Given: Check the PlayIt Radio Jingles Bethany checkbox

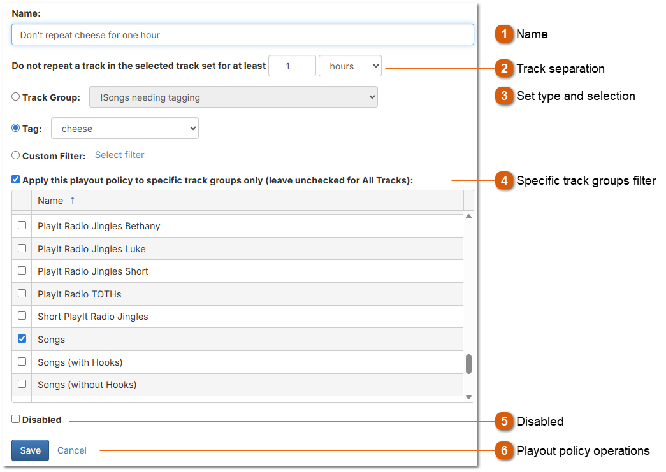Looking at the screenshot, I should pos(22,225).
